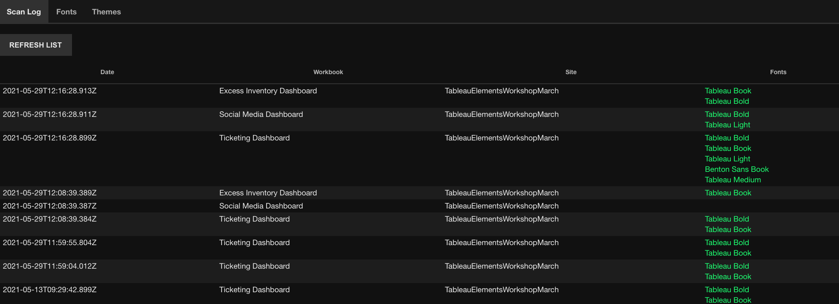Click date 2021-05-13T09:29:42.899Z
The height and width of the screenshot is (304, 839).
click(x=50, y=290)
